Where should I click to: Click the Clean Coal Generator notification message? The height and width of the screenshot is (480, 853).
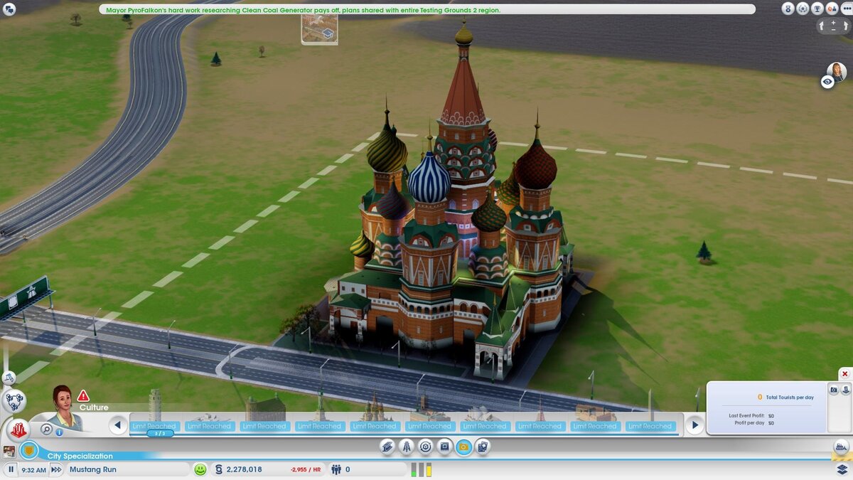coord(303,10)
